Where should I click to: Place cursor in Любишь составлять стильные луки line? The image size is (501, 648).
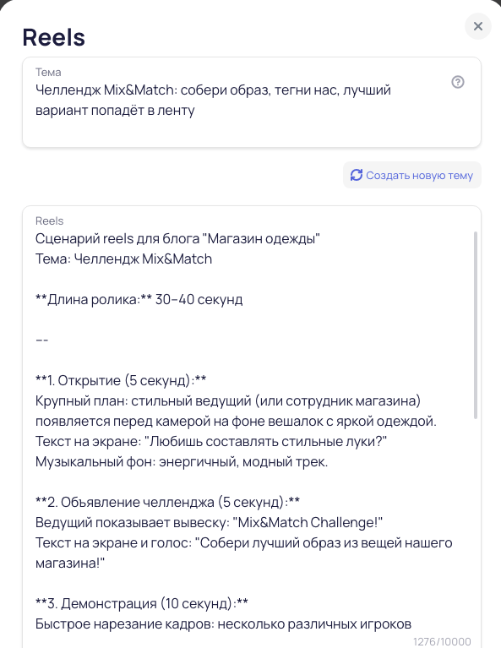coord(211,441)
